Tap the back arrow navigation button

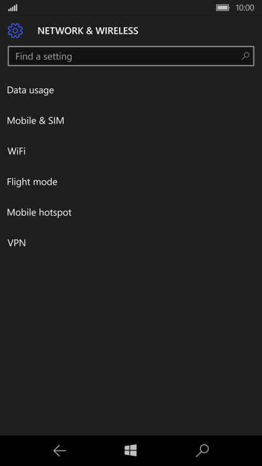(x=59, y=451)
